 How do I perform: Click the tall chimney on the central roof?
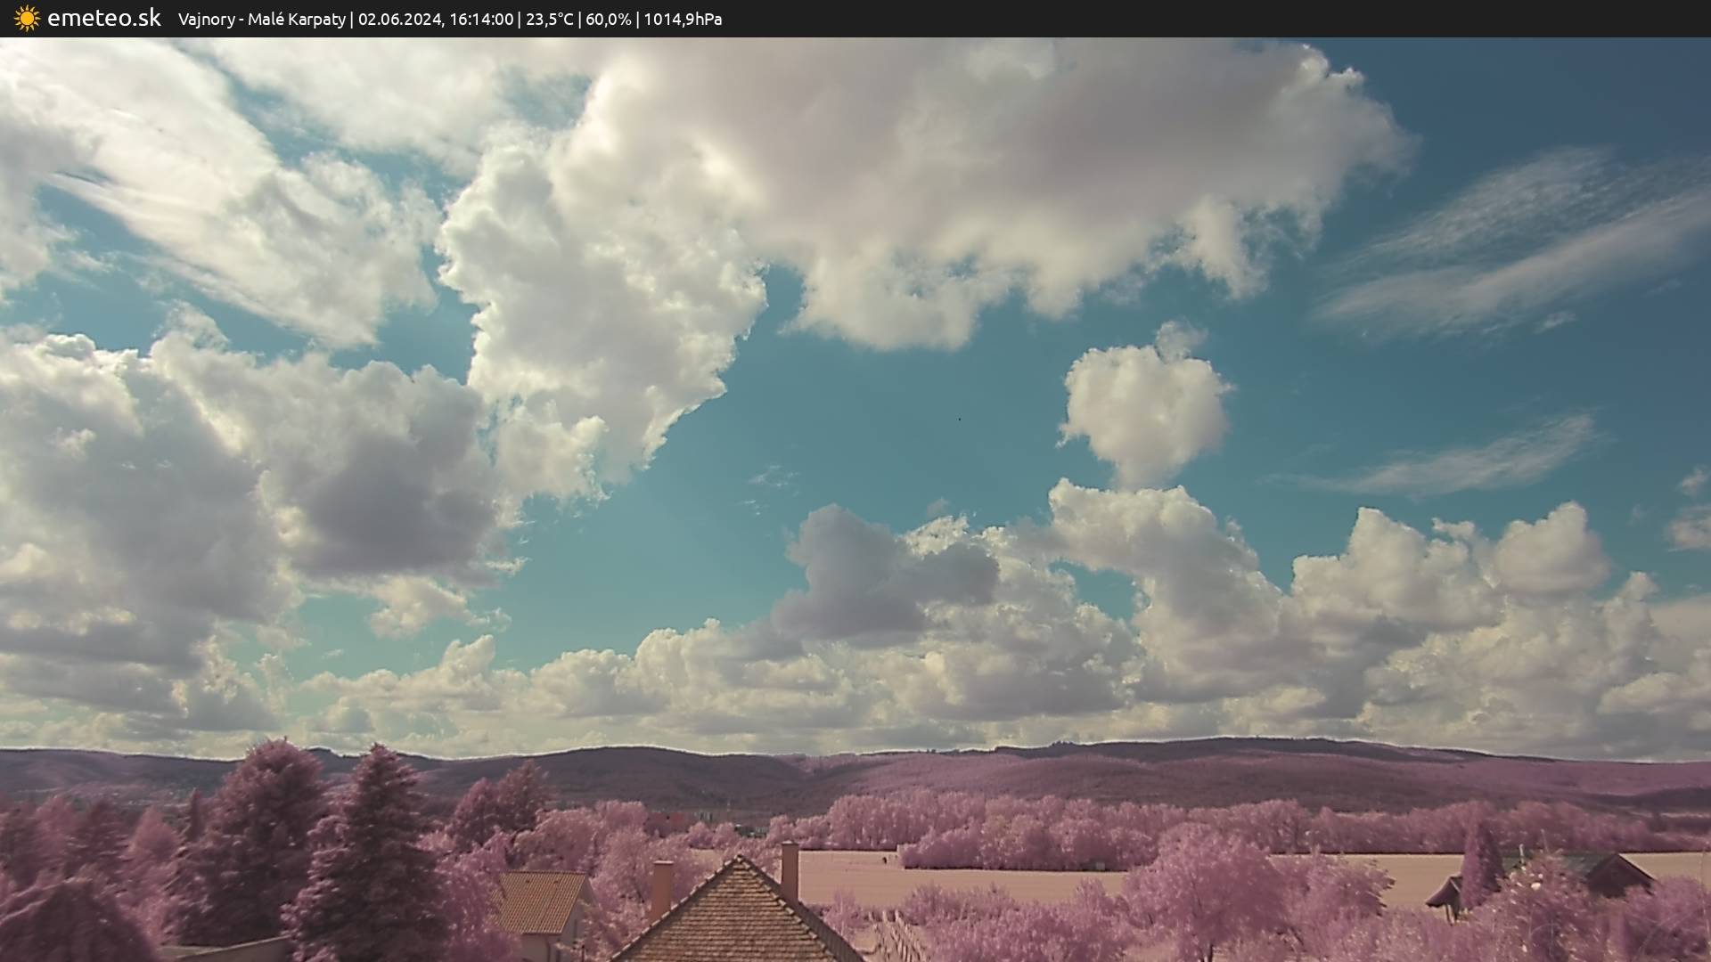790,869
